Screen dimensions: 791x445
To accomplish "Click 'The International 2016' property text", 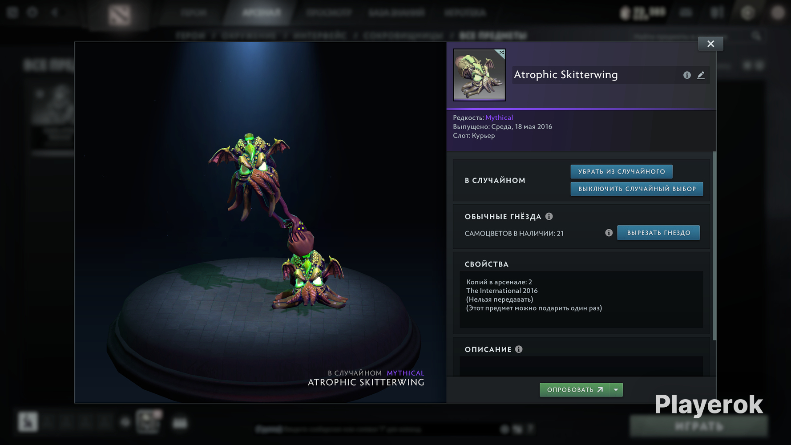I will click(x=502, y=291).
